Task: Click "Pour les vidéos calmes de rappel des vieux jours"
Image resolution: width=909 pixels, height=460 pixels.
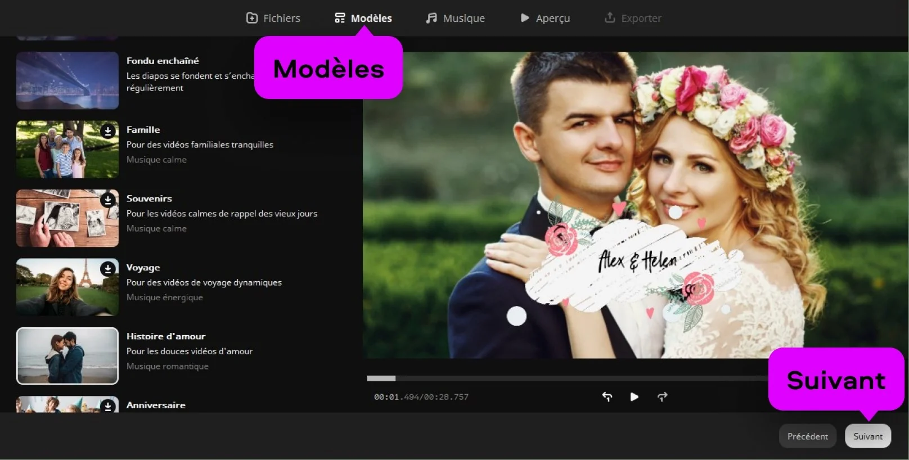Action: coord(222,214)
